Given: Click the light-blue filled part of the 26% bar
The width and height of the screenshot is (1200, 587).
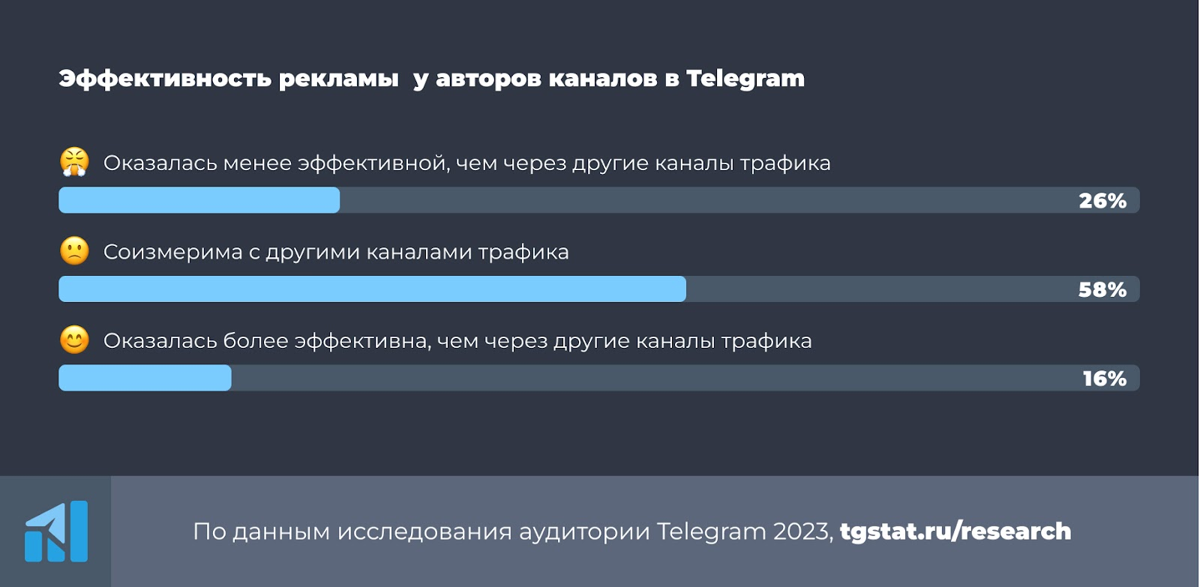Looking at the screenshot, I should click(199, 200).
